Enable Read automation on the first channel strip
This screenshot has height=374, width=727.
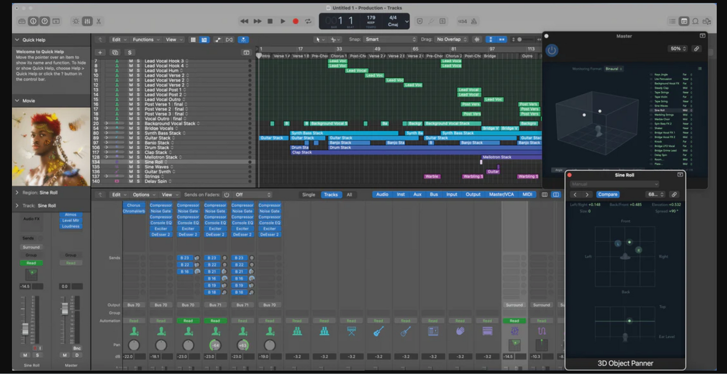[134, 320]
